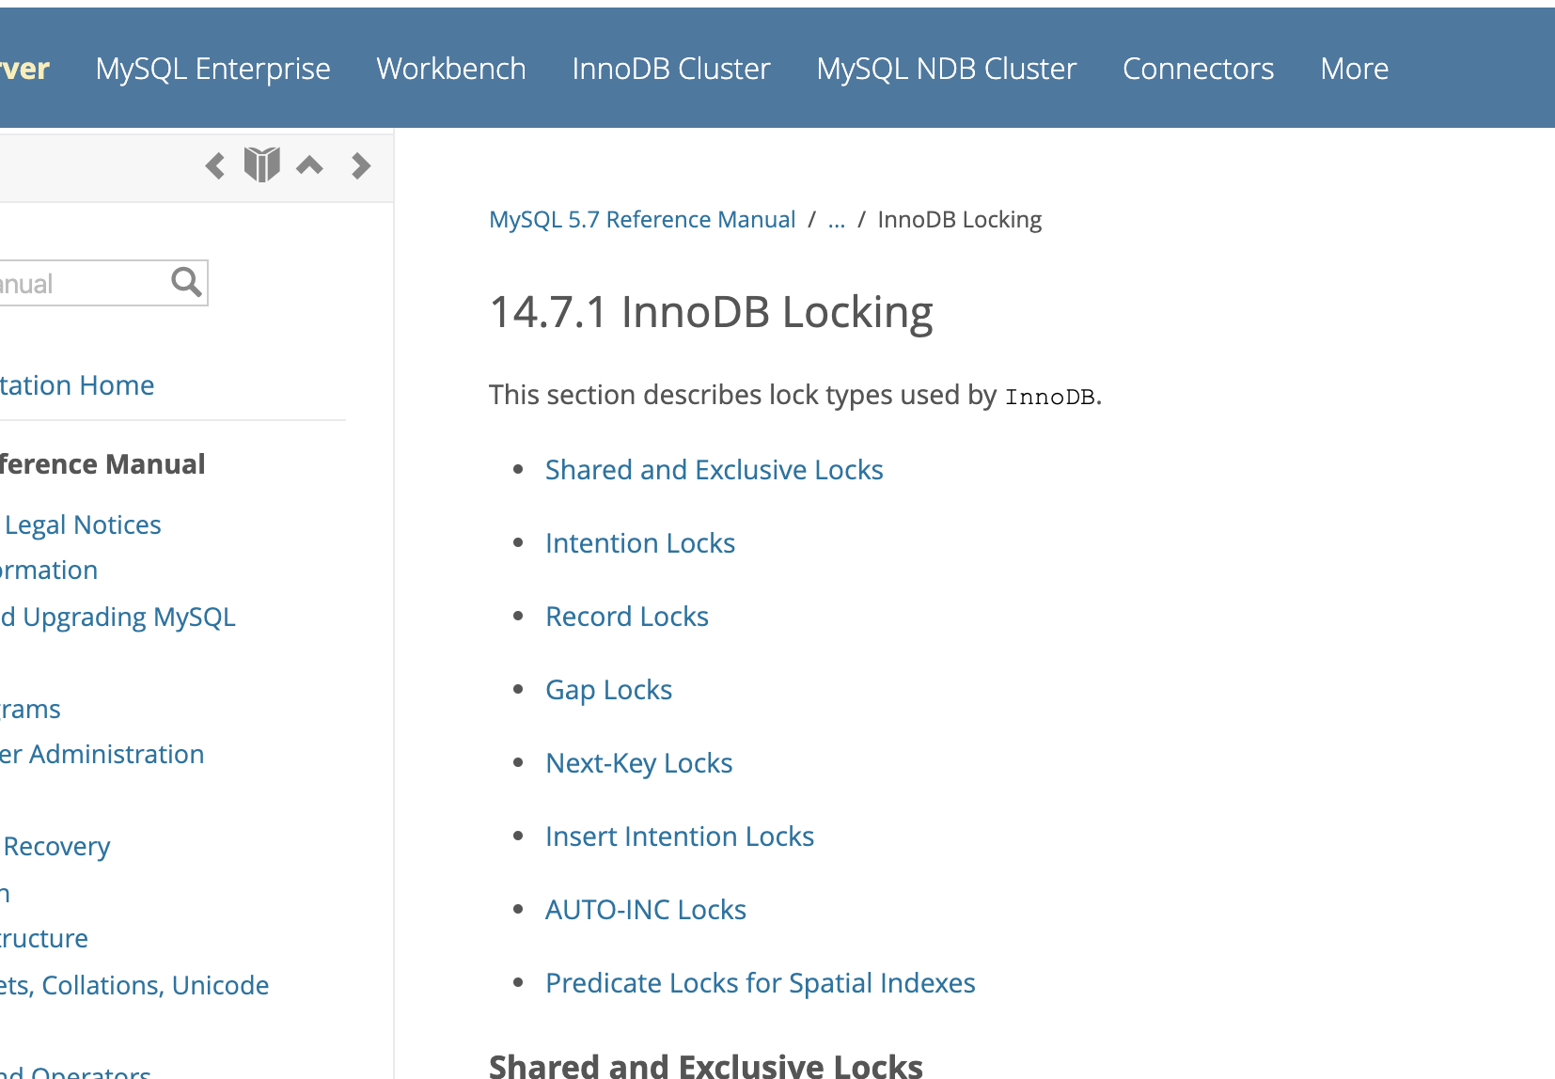The image size is (1555, 1079).
Task: Go to next page arrow icon
Action: [x=361, y=166]
